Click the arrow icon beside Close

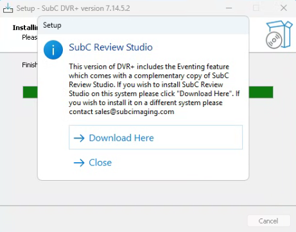79,163
